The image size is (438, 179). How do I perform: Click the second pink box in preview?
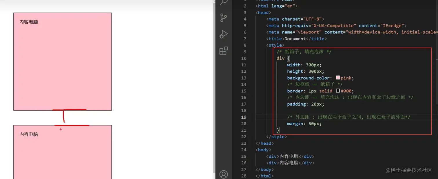click(x=63, y=152)
